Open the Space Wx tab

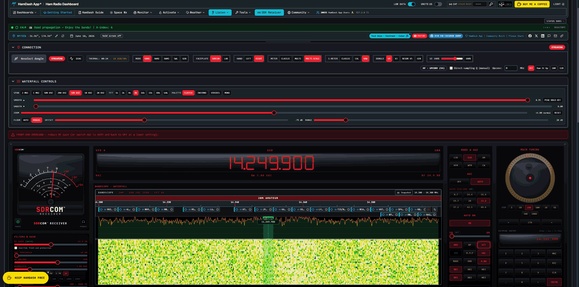(119, 12)
